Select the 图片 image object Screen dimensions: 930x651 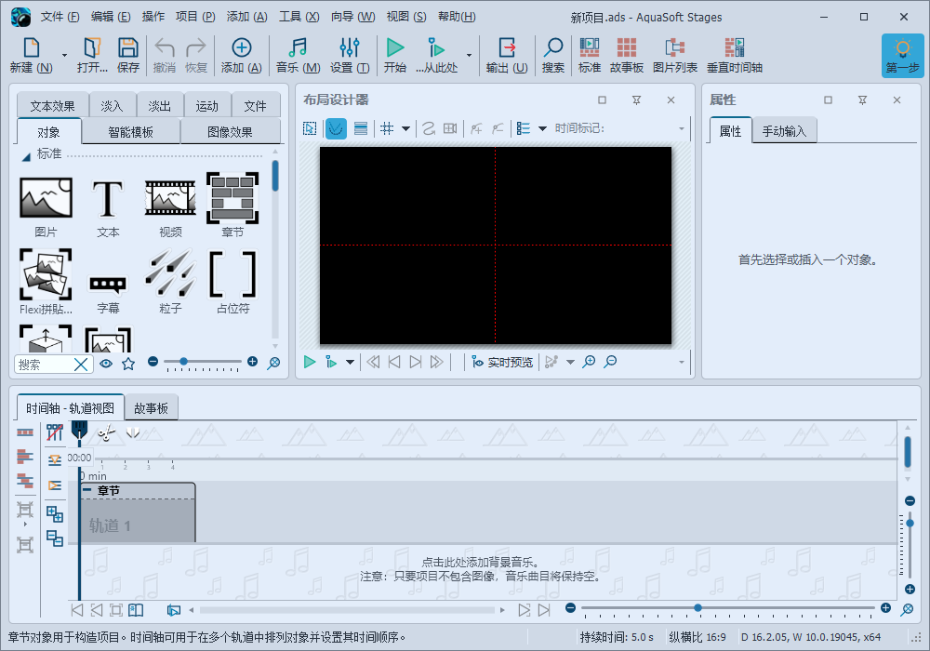46,206
